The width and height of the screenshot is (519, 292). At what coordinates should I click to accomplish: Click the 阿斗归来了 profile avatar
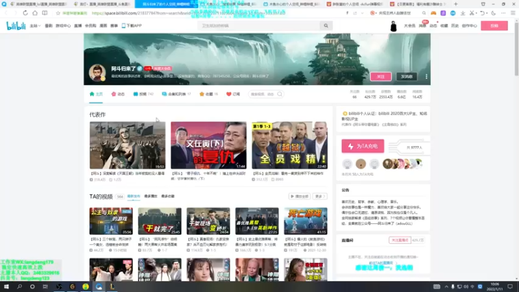[97, 73]
